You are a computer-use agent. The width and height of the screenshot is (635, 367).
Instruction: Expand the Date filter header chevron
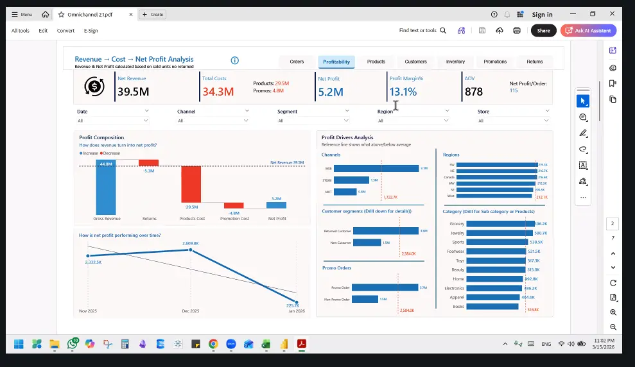click(x=146, y=110)
